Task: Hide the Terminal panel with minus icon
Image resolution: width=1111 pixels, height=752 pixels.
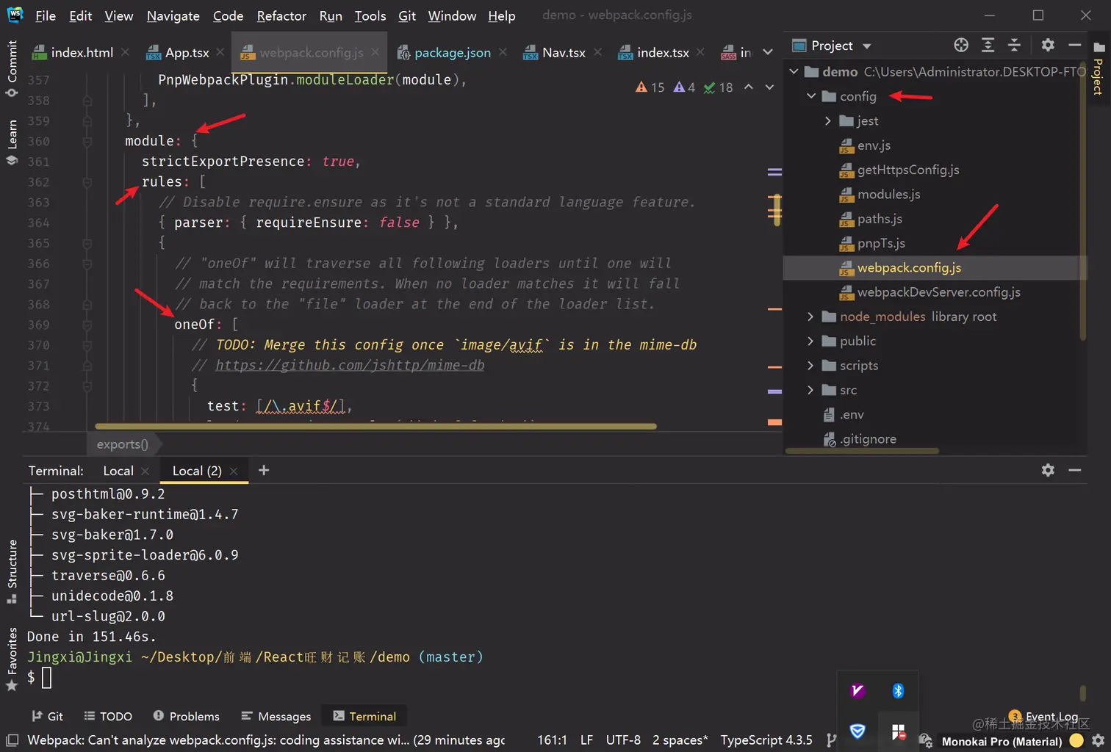Action: coord(1074,470)
